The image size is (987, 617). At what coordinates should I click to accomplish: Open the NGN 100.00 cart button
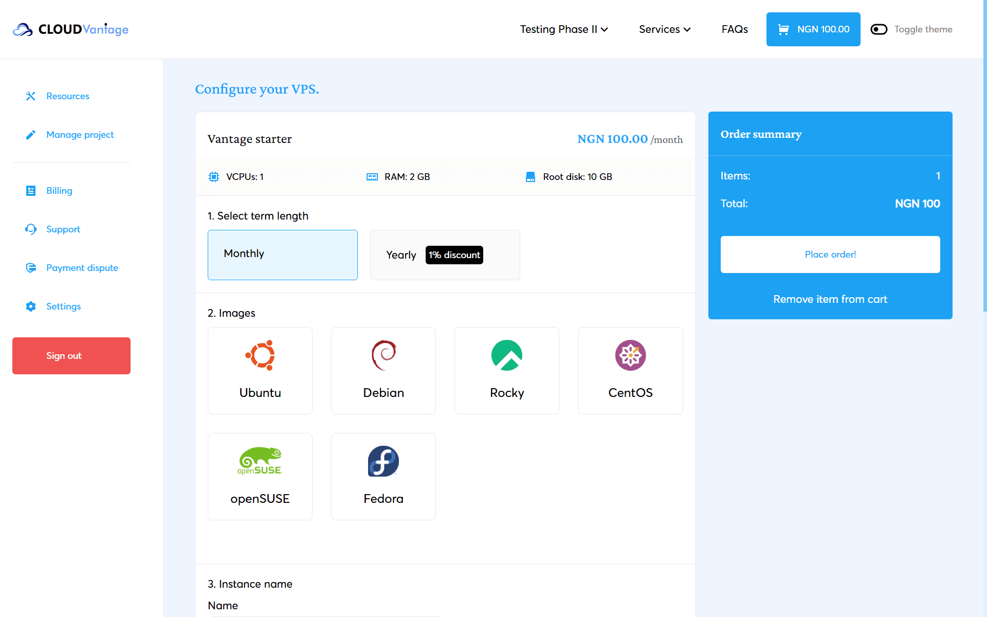pos(813,29)
